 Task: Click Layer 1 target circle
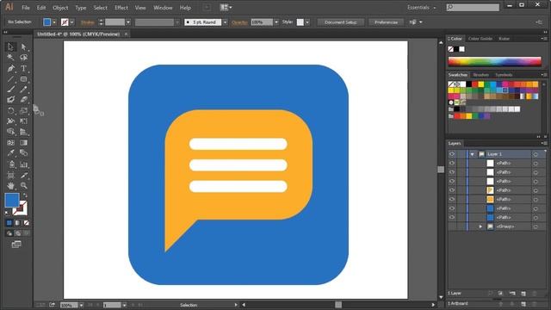[x=536, y=154]
